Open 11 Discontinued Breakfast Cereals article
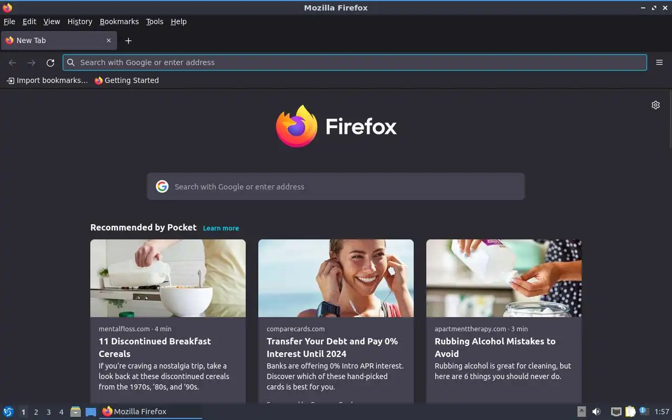The height and width of the screenshot is (420, 672). coord(155,348)
